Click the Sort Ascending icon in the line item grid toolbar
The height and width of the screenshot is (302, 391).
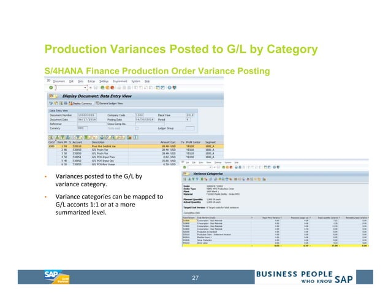pyautogui.click(x=57, y=137)
